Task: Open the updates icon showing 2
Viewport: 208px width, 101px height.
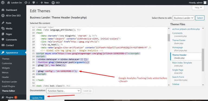Action: point(26,2)
